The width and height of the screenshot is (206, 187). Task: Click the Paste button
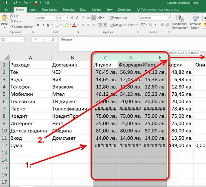click(x=4, y=21)
